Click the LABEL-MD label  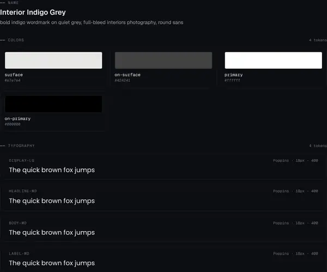pyautogui.click(x=19, y=253)
